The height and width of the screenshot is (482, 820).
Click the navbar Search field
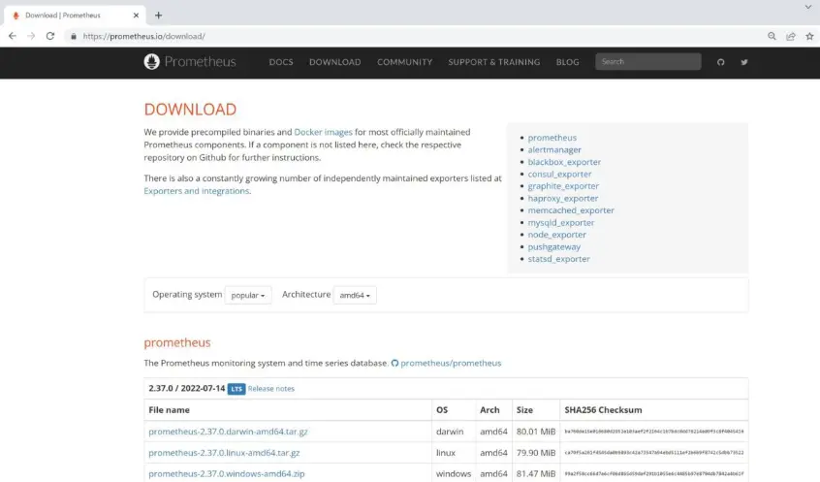pos(647,62)
